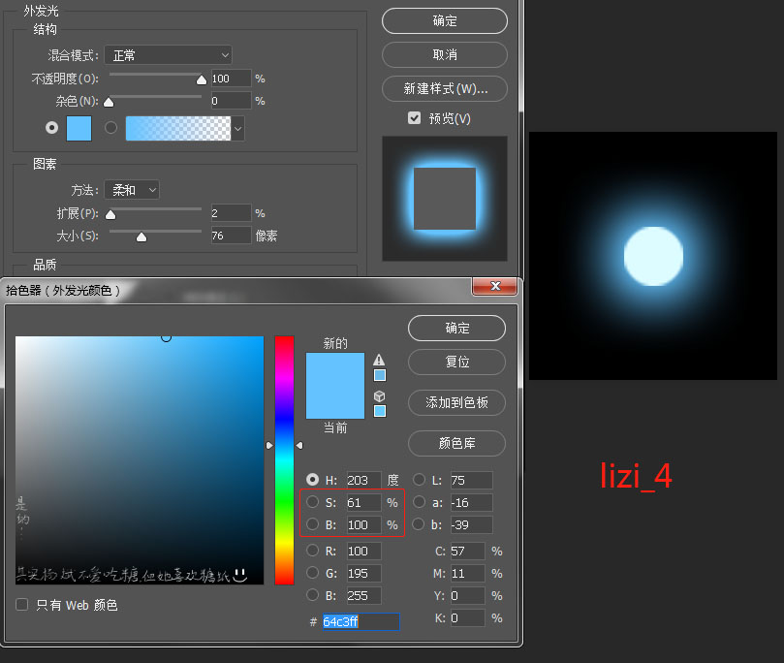Image resolution: width=784 pixels, height=663 pixels.
Task: Click 取消 in layer style dialog
Action: (445, 54)
